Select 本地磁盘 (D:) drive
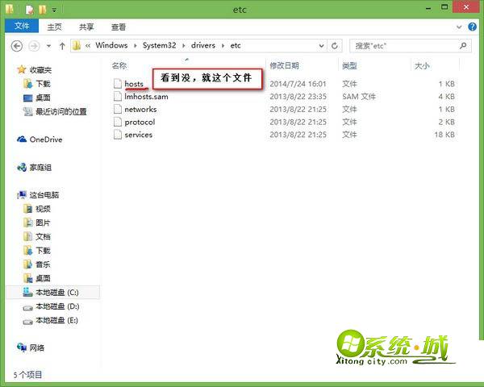The image size is (484, 387). pyautogui.click(x=56, y=306)
